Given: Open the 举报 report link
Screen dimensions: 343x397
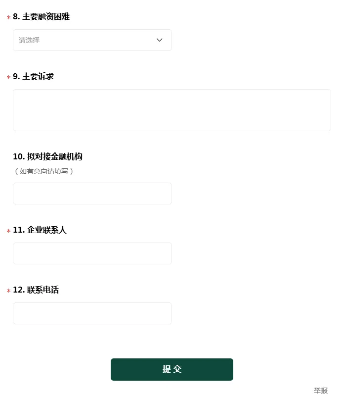Looking at the screenshot, I should 320,391.
